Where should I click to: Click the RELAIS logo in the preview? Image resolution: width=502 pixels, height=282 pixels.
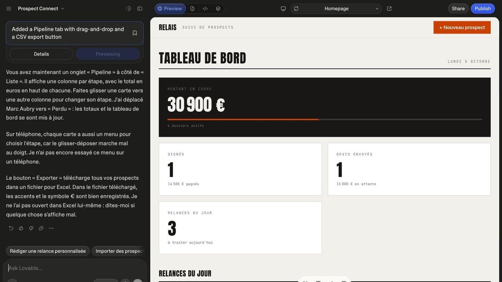(x=167, y=27)
